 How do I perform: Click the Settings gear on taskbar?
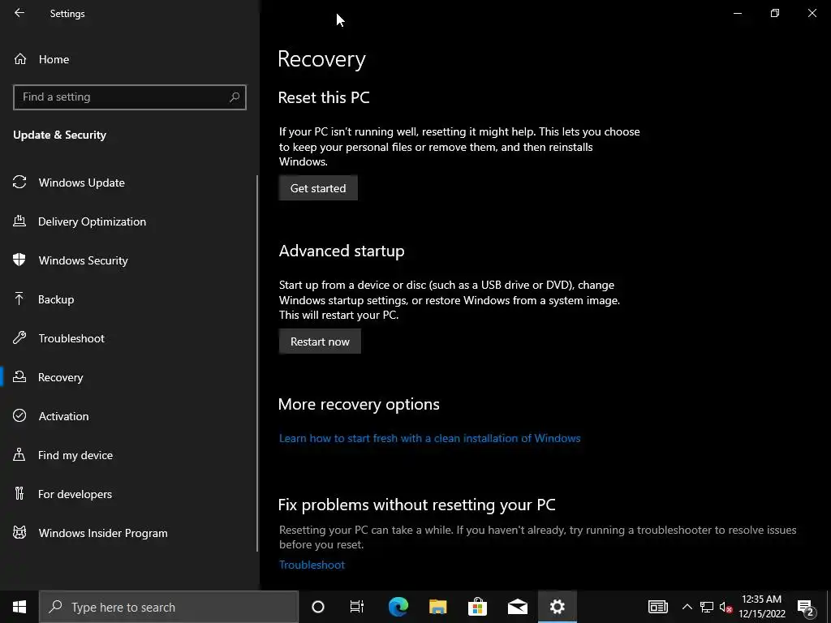tap(557, 607)
